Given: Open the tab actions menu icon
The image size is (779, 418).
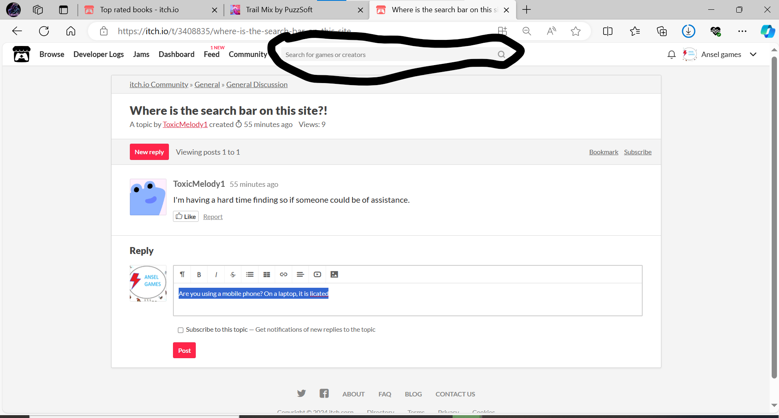Looking at the screenshot, I should pos(63,10).
